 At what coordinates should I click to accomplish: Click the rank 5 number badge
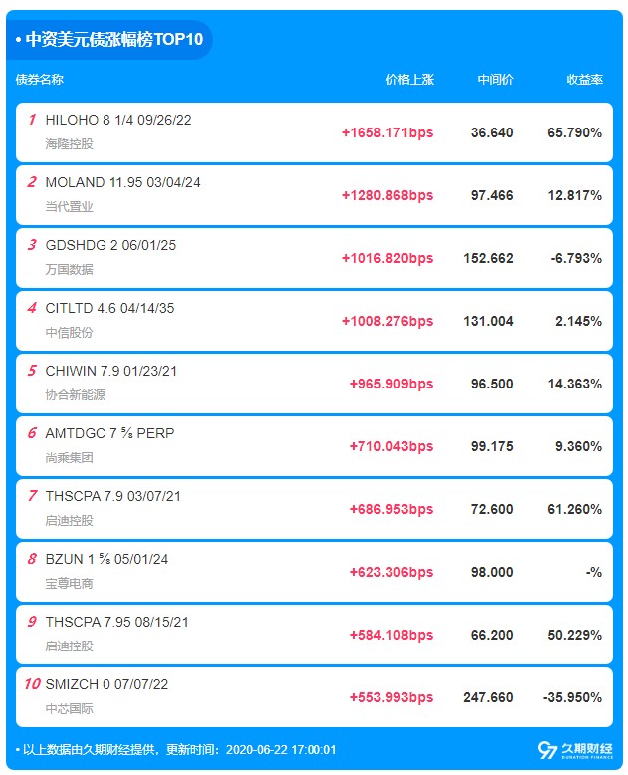32,371
